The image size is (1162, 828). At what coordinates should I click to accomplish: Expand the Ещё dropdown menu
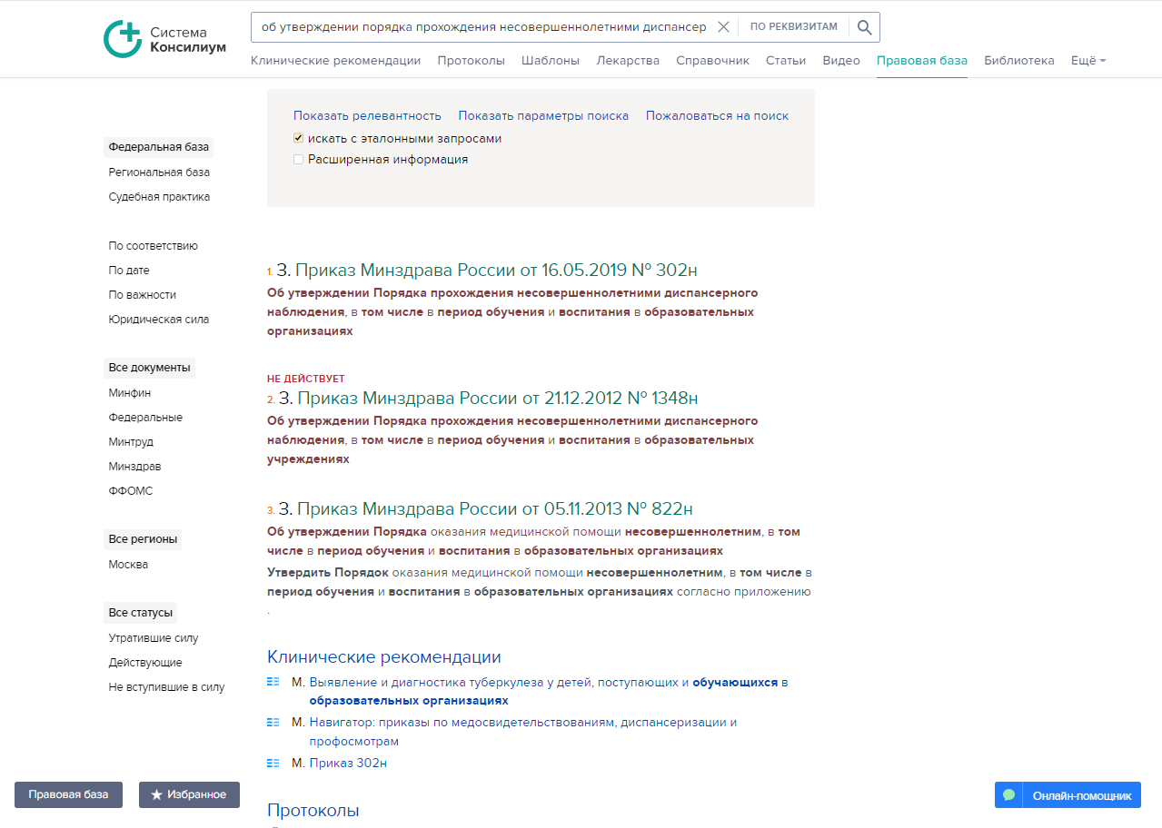pos(1088,61)
